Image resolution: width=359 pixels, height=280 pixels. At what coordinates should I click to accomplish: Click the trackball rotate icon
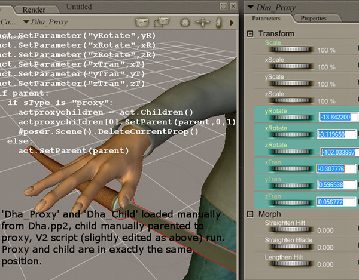click(x=185, y=23)
